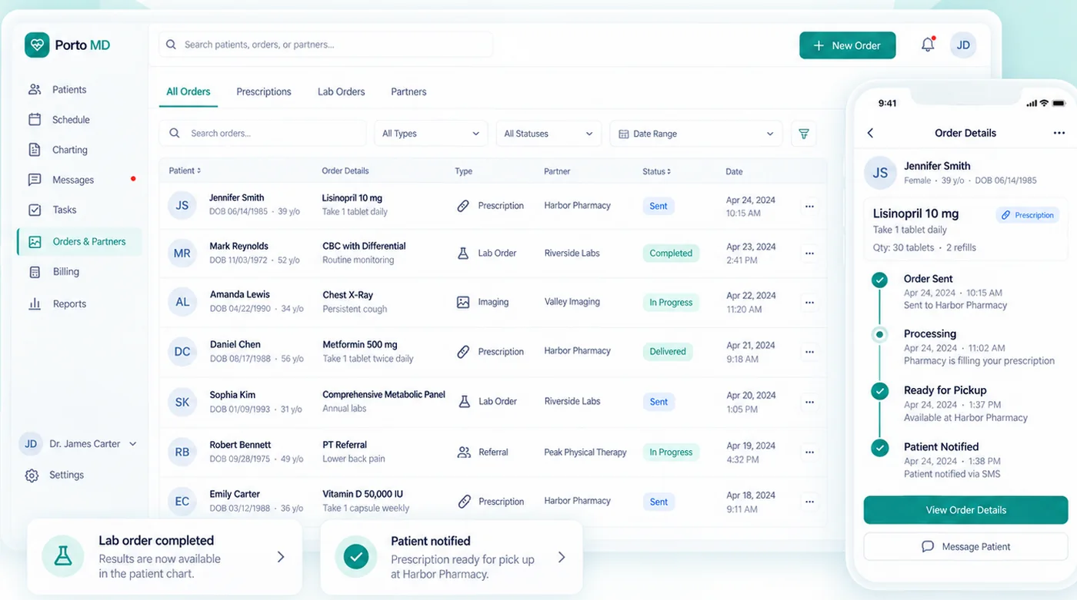Switch to the Lab Orders tab
The width and height of the screenshot is (1077, 600).
click(342, 91)
